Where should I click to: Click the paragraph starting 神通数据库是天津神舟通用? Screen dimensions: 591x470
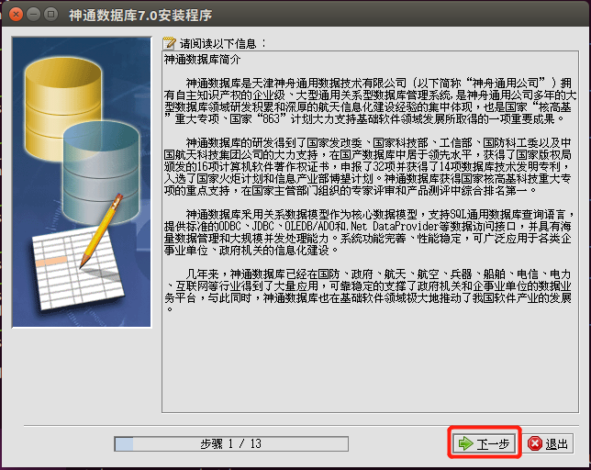369,101
